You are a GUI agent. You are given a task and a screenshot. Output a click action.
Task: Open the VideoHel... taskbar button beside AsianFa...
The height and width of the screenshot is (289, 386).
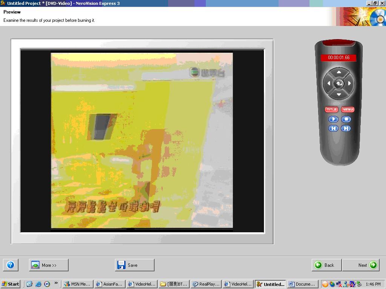142,284
